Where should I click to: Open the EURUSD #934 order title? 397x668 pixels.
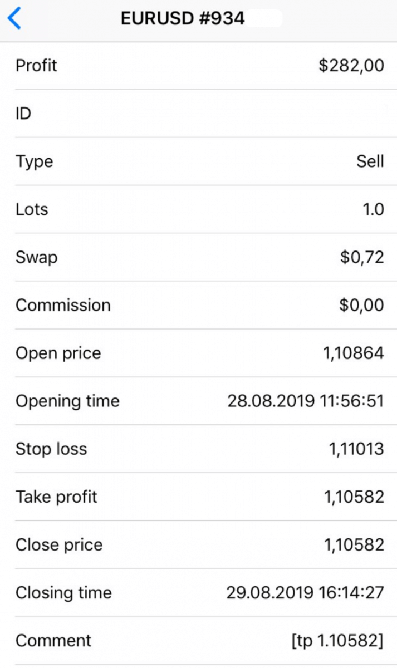pos(183,18)
